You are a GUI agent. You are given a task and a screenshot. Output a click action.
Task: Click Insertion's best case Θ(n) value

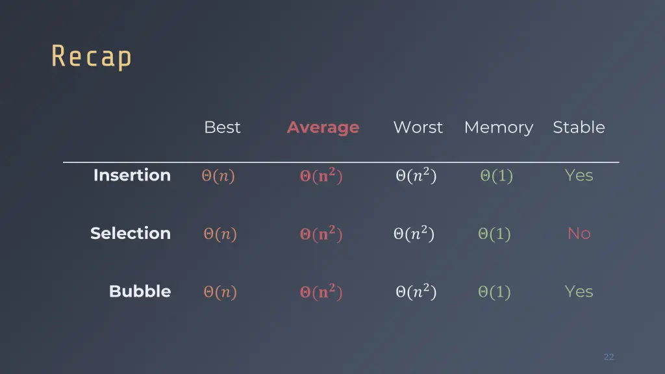[218, 175]
